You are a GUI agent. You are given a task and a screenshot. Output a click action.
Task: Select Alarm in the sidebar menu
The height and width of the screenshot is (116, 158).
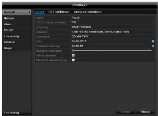[17, 24]
